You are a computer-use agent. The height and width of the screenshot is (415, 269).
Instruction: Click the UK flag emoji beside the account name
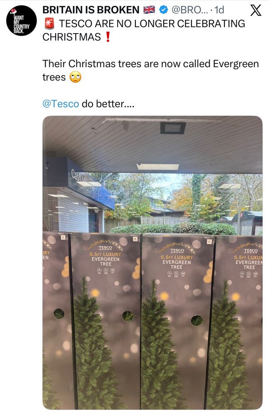[149, 10]
